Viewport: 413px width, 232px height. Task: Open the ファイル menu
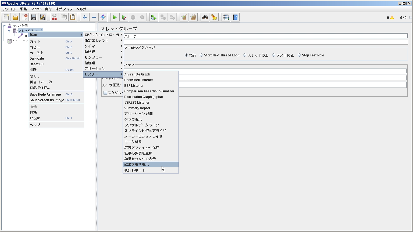coord(9,9)
